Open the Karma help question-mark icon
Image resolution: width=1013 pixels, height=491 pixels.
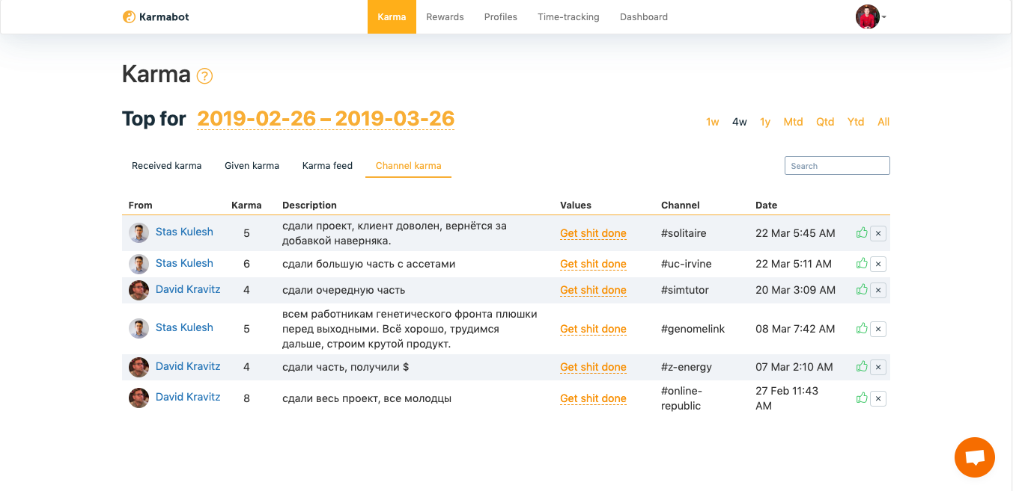coord(204,75)
